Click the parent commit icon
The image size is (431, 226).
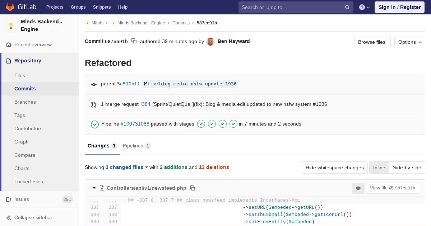[x=94, y=85]
